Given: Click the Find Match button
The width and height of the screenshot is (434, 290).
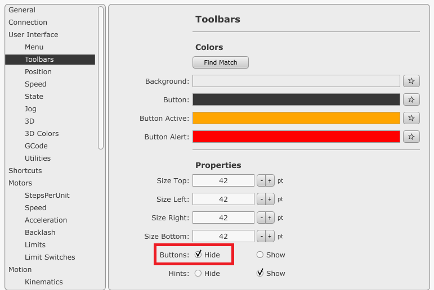Looking at the screenshot, I should (221, 62).
